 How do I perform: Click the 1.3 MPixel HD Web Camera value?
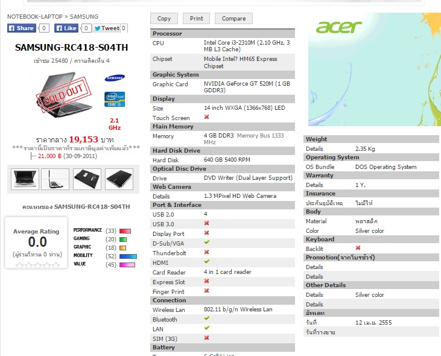coord(240,196)
